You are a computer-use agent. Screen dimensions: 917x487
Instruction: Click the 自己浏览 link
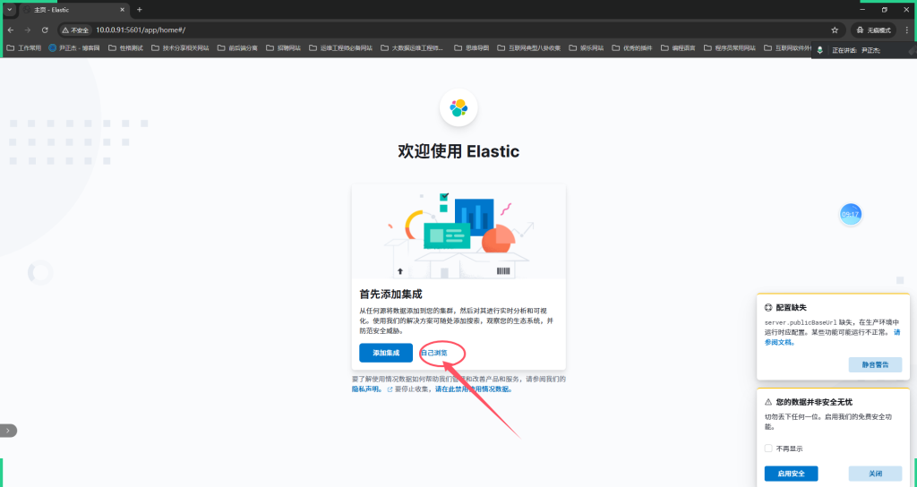coord(434,353)
